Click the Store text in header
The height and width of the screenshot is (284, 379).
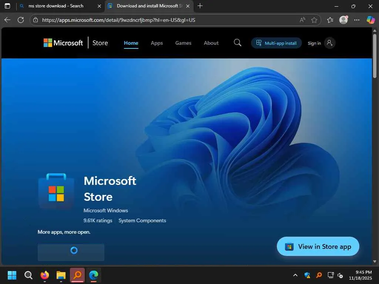[x=100, y=43]
